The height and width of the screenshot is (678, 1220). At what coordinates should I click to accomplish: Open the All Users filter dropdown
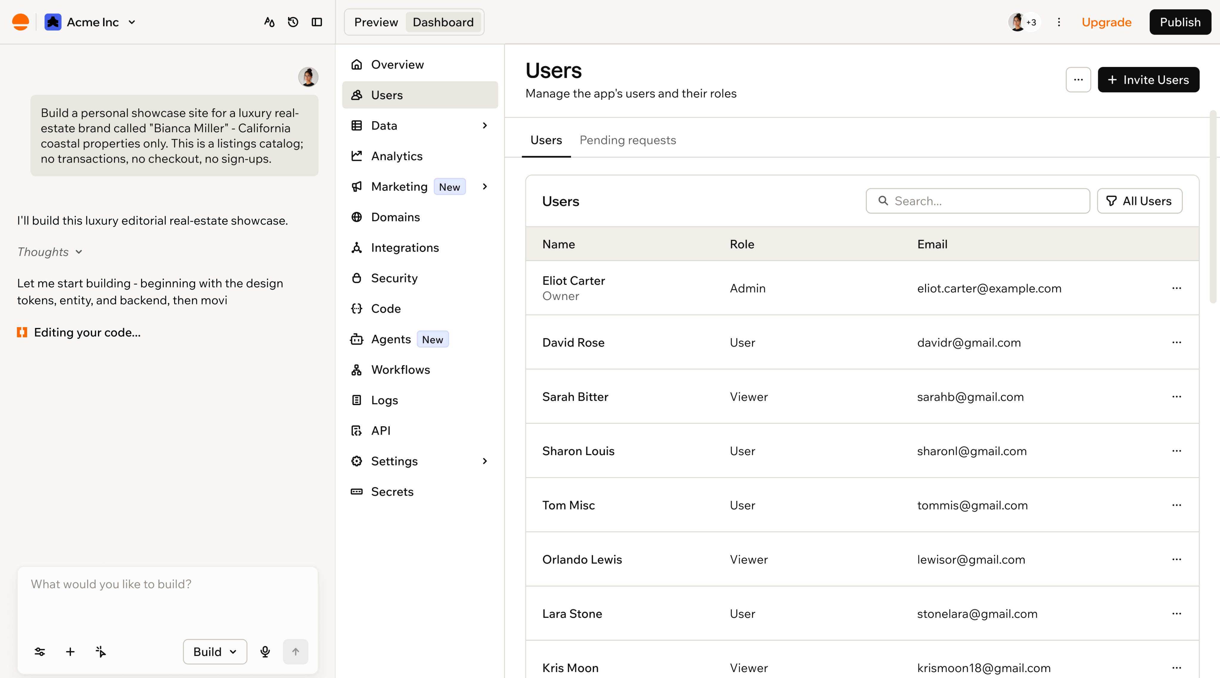click(x=1140, y=201)
